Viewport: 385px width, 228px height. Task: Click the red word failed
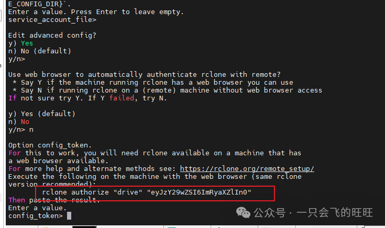pos(122,98)
